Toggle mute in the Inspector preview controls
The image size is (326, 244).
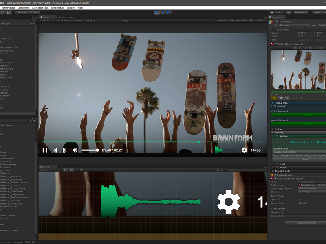point(287,98)
